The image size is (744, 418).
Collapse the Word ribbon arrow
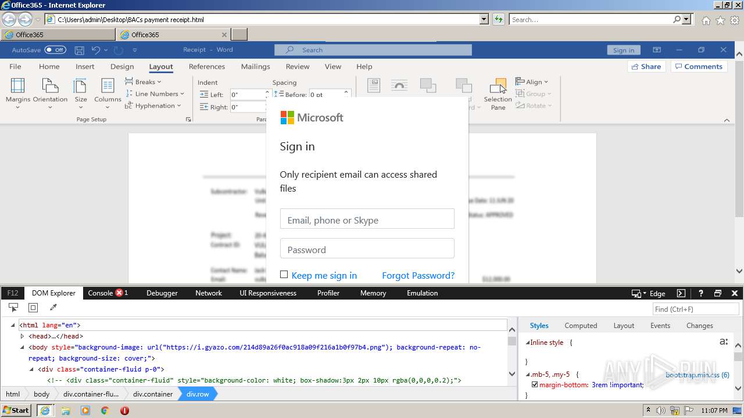click(x=727, y=120)
